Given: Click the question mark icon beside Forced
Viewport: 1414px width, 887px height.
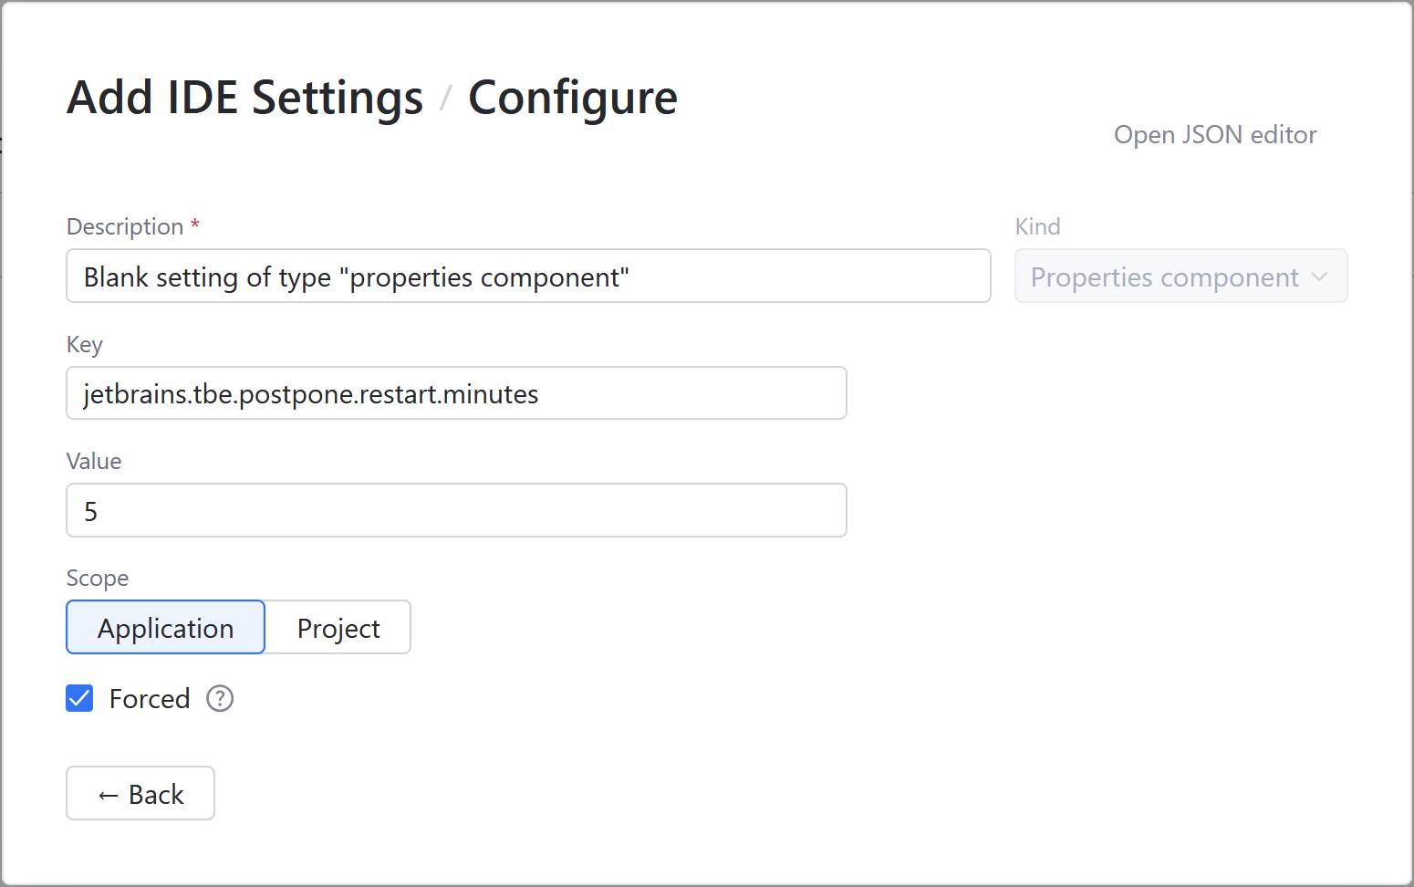Looking at the screenshot, I should coord(219,698).
